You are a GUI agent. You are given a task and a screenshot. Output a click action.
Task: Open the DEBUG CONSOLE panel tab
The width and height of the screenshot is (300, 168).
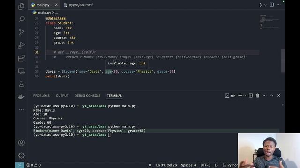(x=88, y=96)
